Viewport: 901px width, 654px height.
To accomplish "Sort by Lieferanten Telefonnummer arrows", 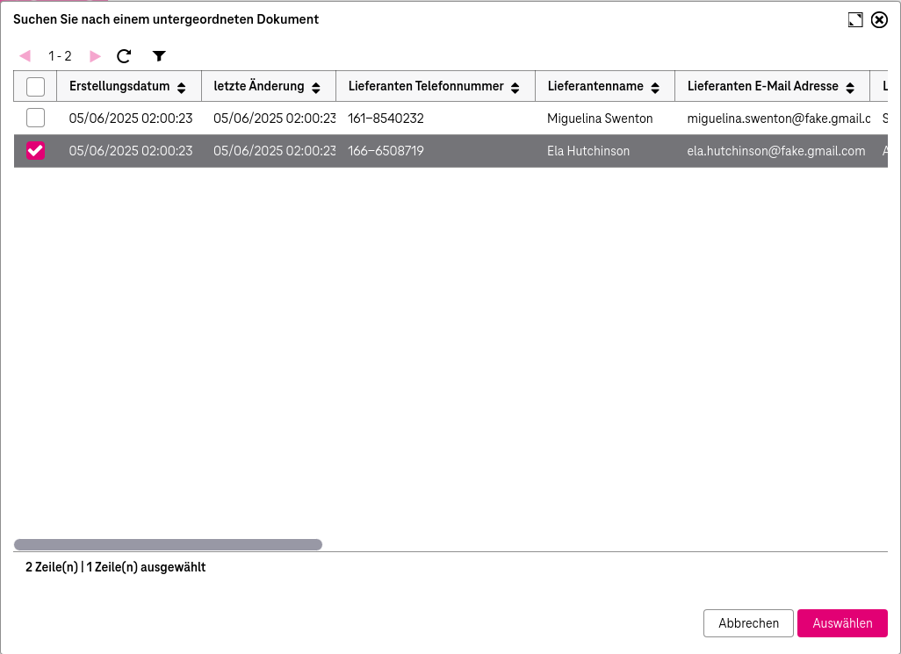I will click(x=515, y=87).
